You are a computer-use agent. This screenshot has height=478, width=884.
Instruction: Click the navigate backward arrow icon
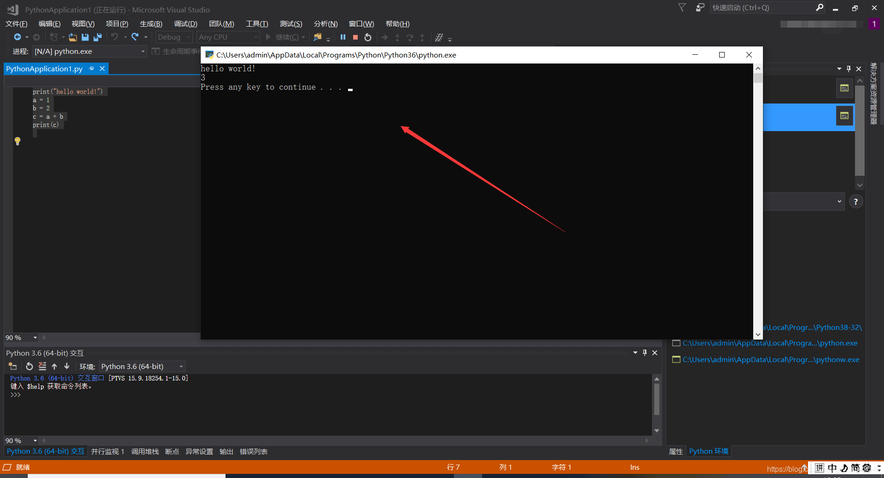(x=17, y=37)
